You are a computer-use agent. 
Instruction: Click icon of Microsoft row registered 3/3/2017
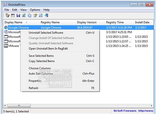coord(6,32)
